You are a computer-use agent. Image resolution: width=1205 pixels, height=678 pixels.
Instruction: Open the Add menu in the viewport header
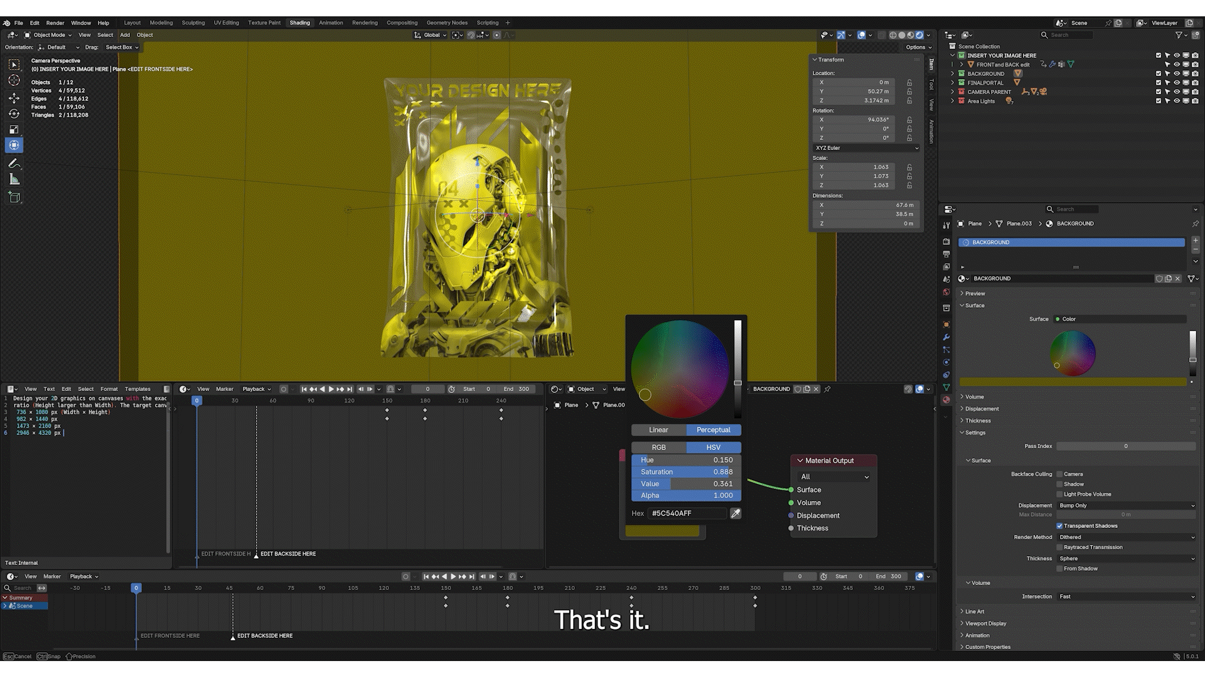(125, 35)
